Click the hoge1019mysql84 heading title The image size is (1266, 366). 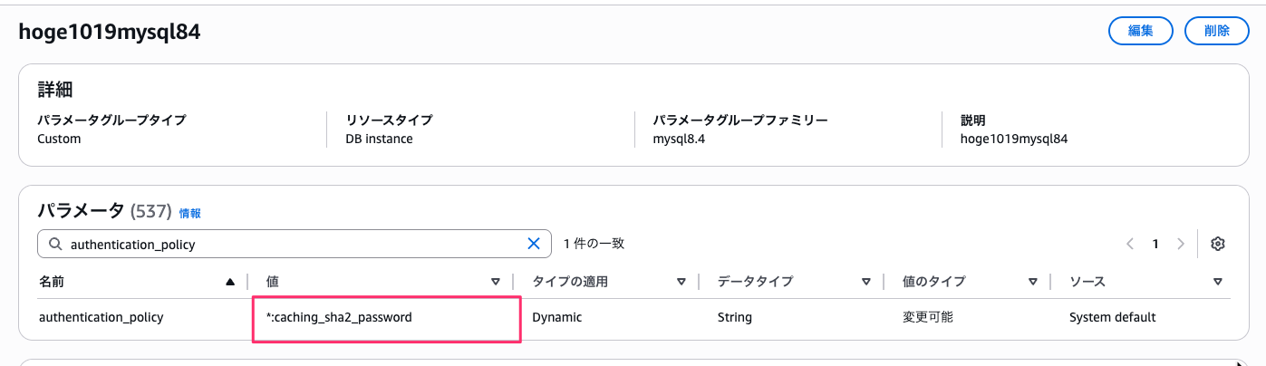tap(109, 32)
